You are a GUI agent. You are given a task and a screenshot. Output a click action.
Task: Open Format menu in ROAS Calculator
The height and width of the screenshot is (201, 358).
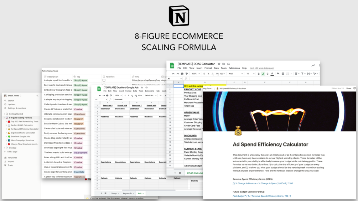208,68
